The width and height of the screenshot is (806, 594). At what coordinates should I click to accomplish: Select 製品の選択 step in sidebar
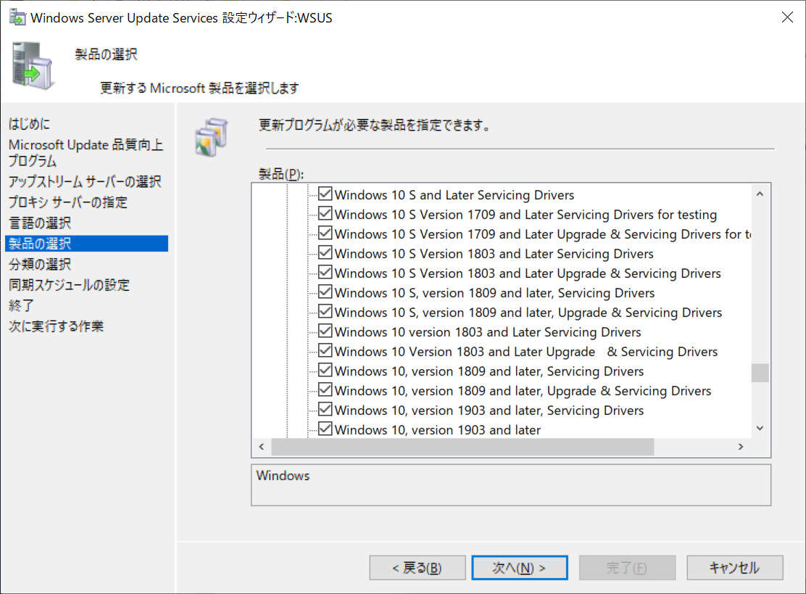[86, 243]
